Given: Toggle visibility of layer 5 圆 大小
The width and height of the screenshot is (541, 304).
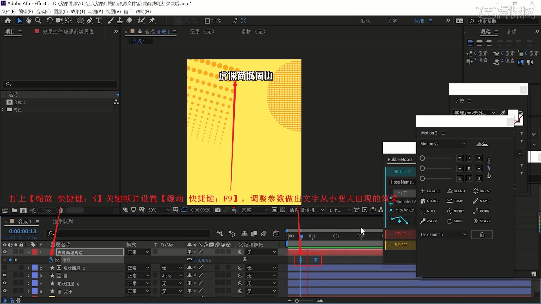Looking at the screenshot, I should 5,291.
